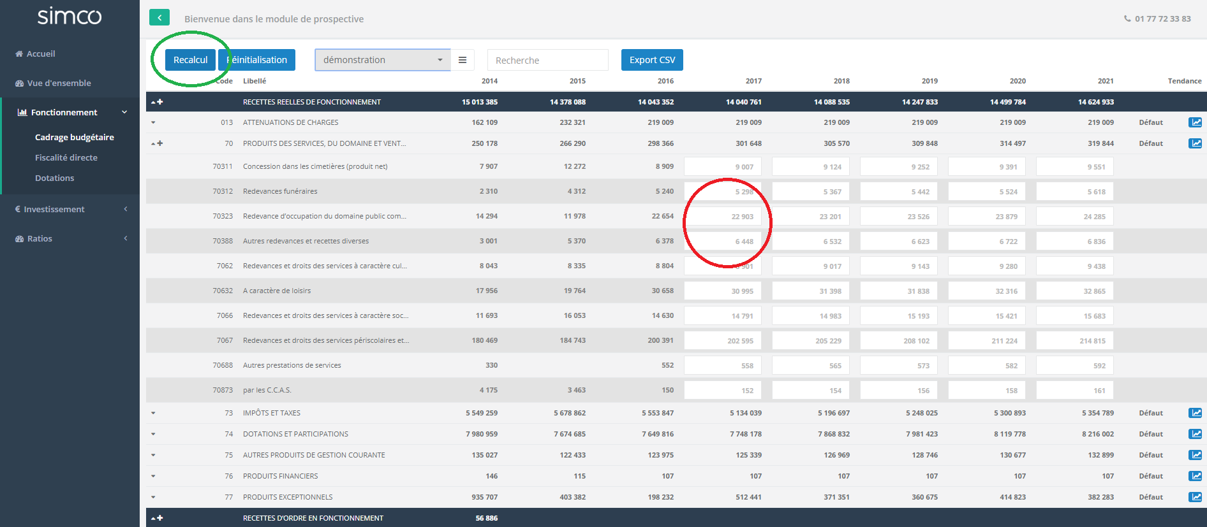Expand row 73 Impôts et taxes
The image size is (1207, 527).
(153, 413)
